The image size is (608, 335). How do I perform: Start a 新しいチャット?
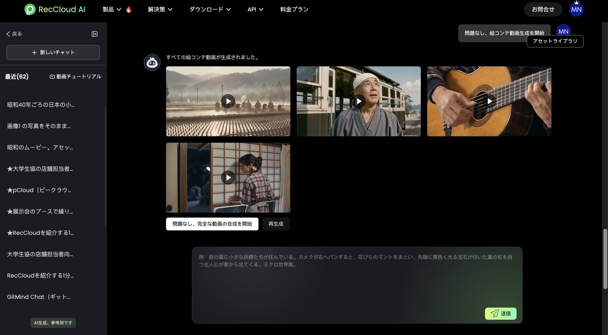pyautogui.click(x=53, y=53)
